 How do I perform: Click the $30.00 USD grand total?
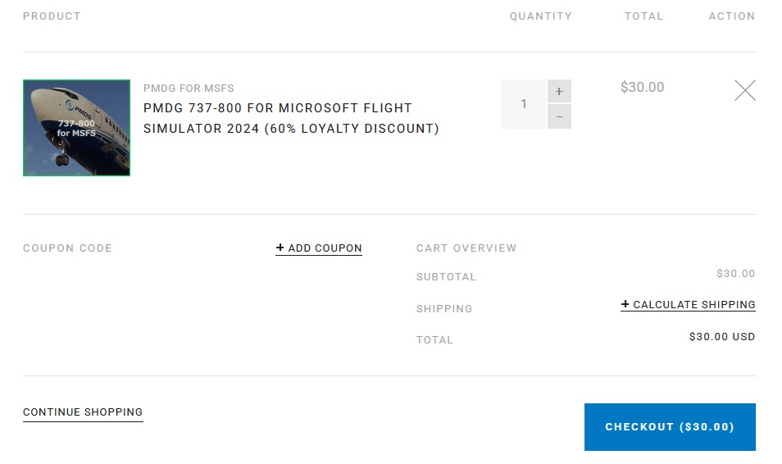click(721, 336)
